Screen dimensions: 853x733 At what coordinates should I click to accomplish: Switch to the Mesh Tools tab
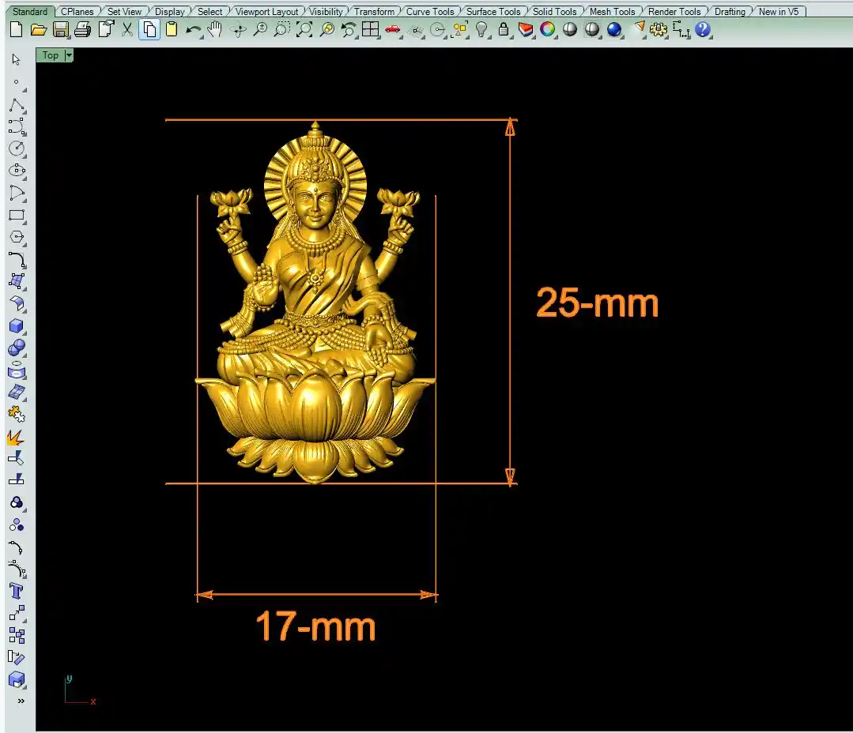coord(611,12)
